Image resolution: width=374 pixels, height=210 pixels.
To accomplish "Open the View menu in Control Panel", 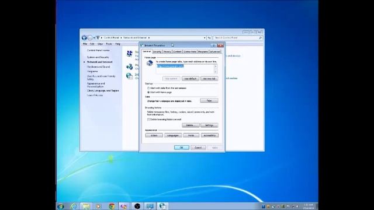I will (x=100, y=44).
